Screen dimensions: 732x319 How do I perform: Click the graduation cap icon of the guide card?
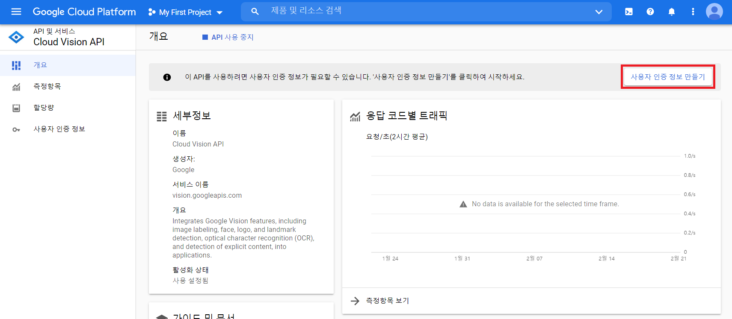(x=162, y=316)
